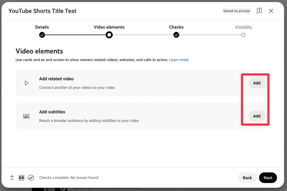Close the upload dialog
Screen dimensions: 287x191
click(271, 11)
